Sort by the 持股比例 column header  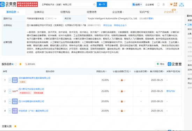[x=101, y=71]
